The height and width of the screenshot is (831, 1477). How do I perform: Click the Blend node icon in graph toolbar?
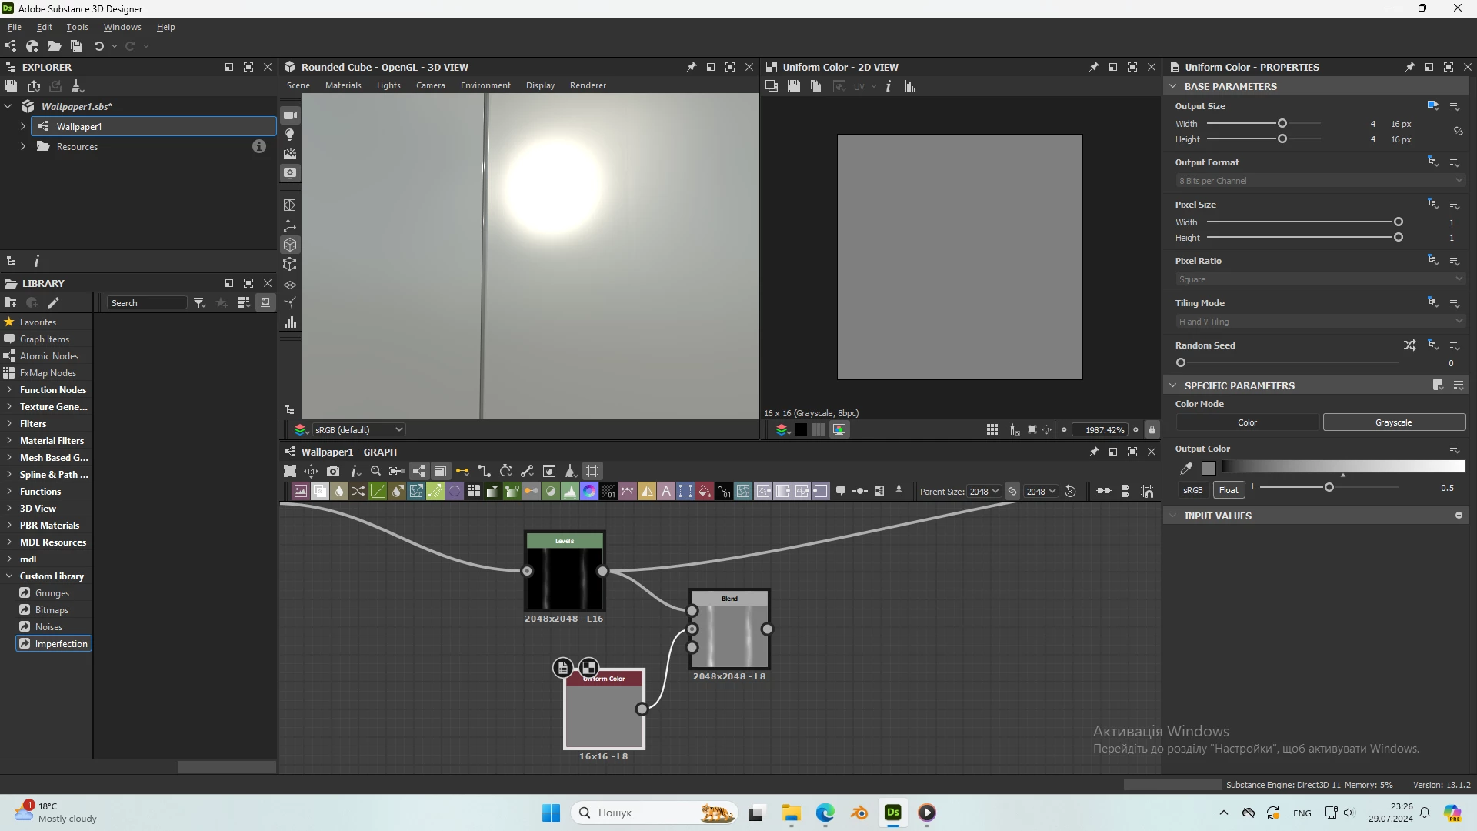tap(320, 492)
